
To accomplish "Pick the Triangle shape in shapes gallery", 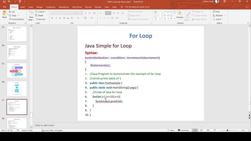I will [x=155, y=16].
